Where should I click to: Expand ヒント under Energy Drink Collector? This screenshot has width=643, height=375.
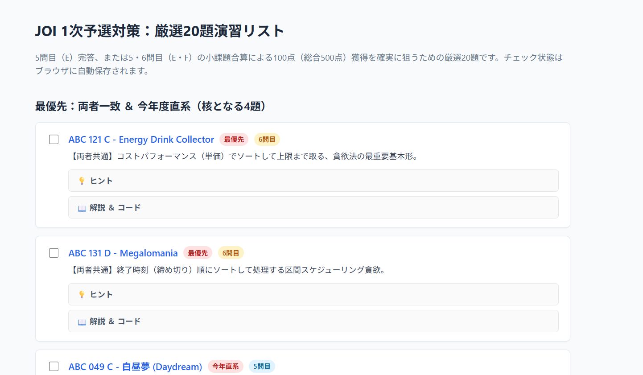[313, 181]
